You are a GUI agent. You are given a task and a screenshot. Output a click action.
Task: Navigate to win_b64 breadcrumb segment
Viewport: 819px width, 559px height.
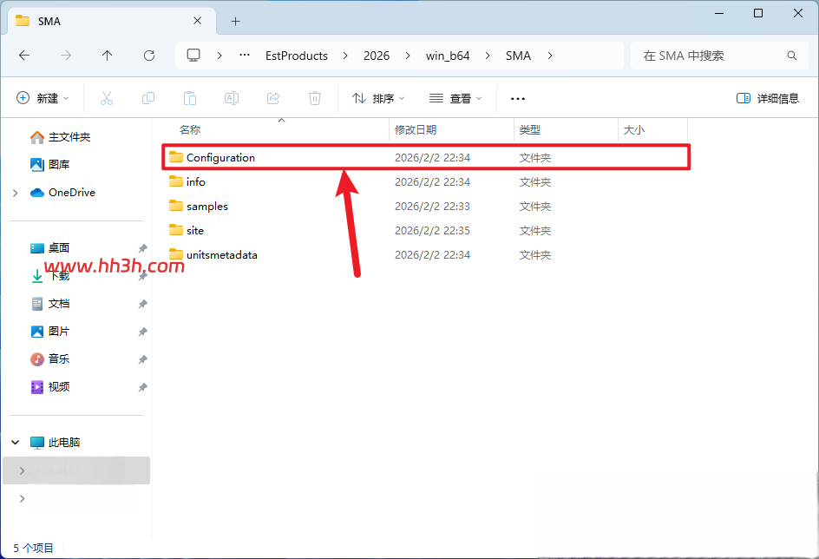(x=448, y=56)
